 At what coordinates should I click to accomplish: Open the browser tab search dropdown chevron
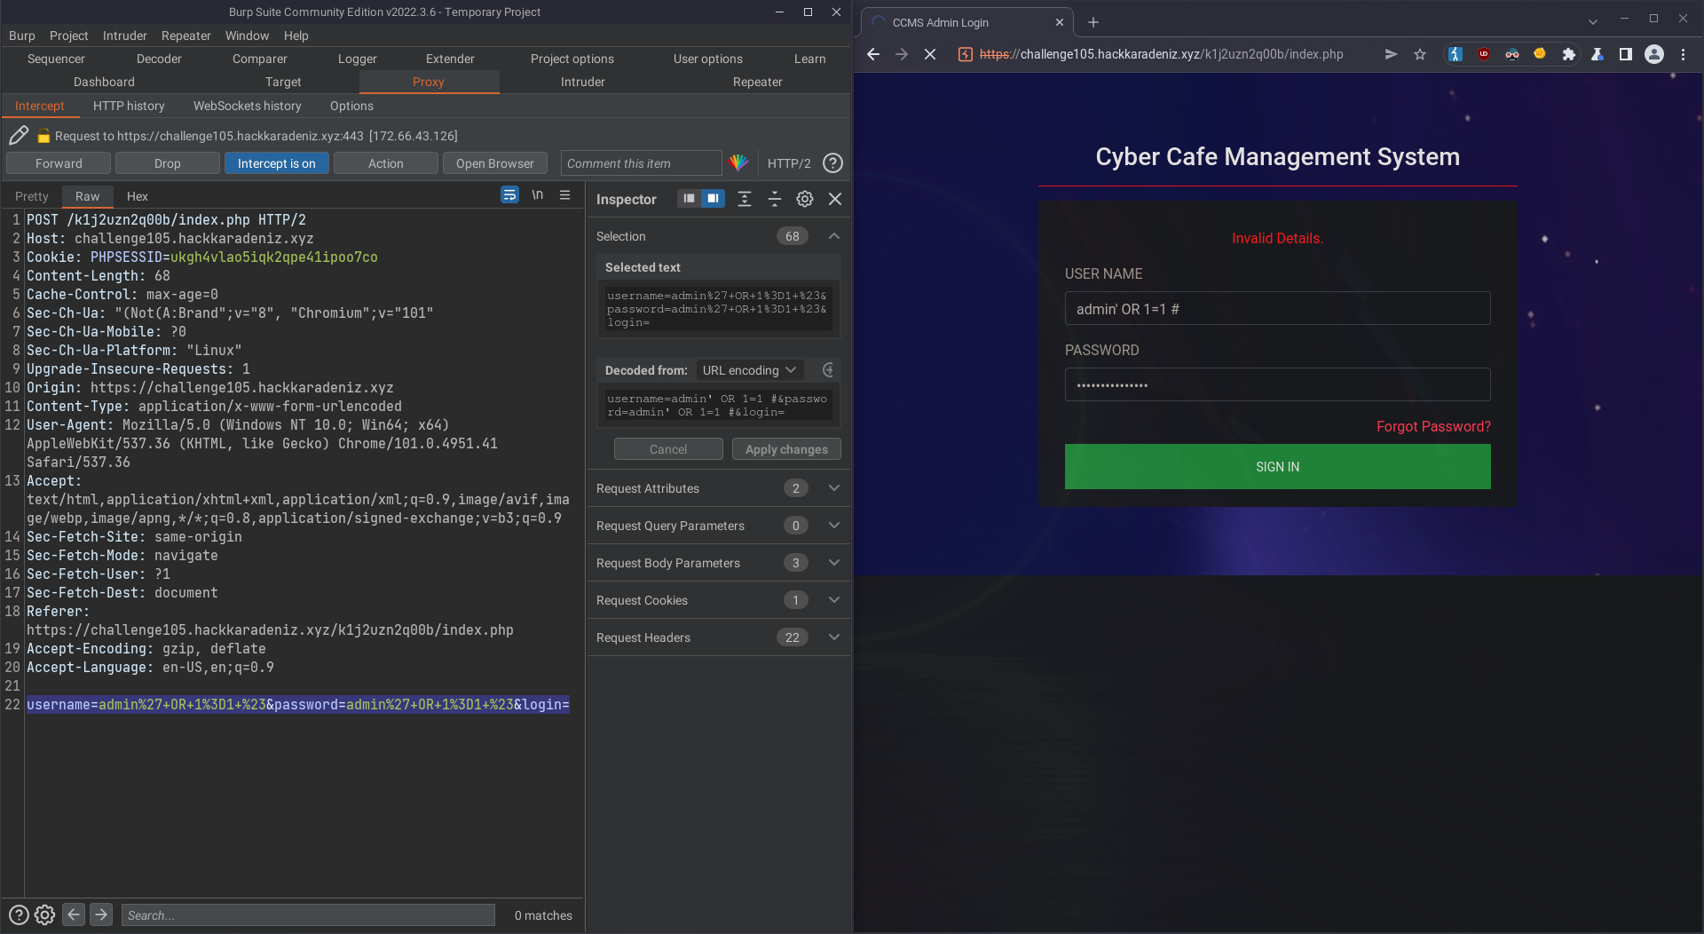click(1593, 22)
